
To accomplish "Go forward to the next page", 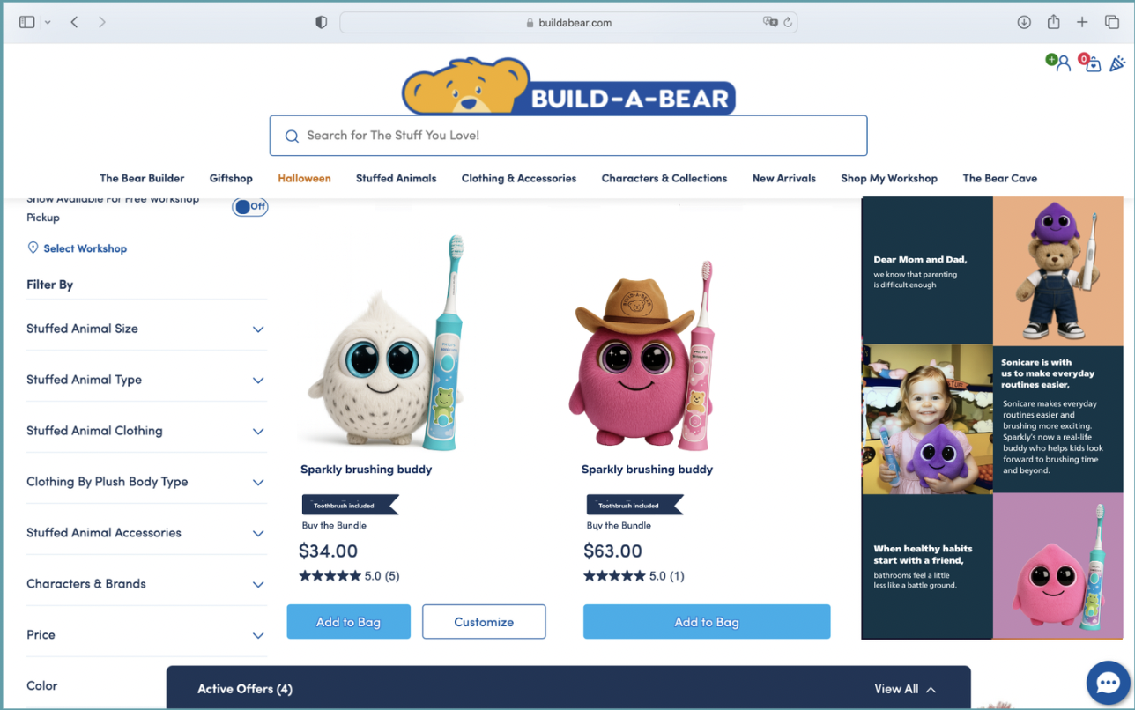I will (x=102, y=22).
